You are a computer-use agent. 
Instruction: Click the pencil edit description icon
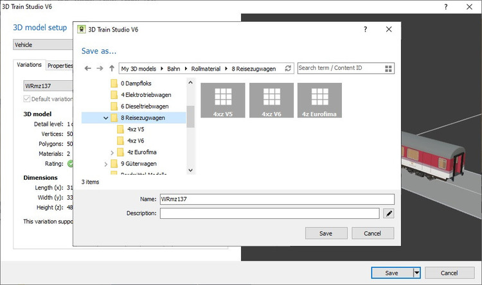[x=388, y=214]
